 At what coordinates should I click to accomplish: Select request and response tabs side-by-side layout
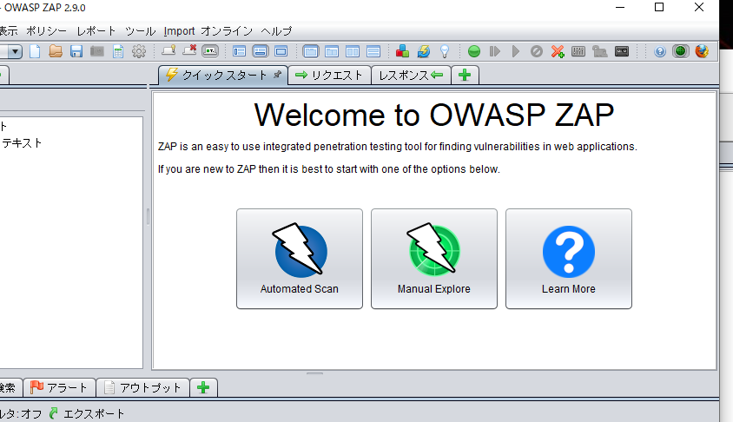pos(311,51)
